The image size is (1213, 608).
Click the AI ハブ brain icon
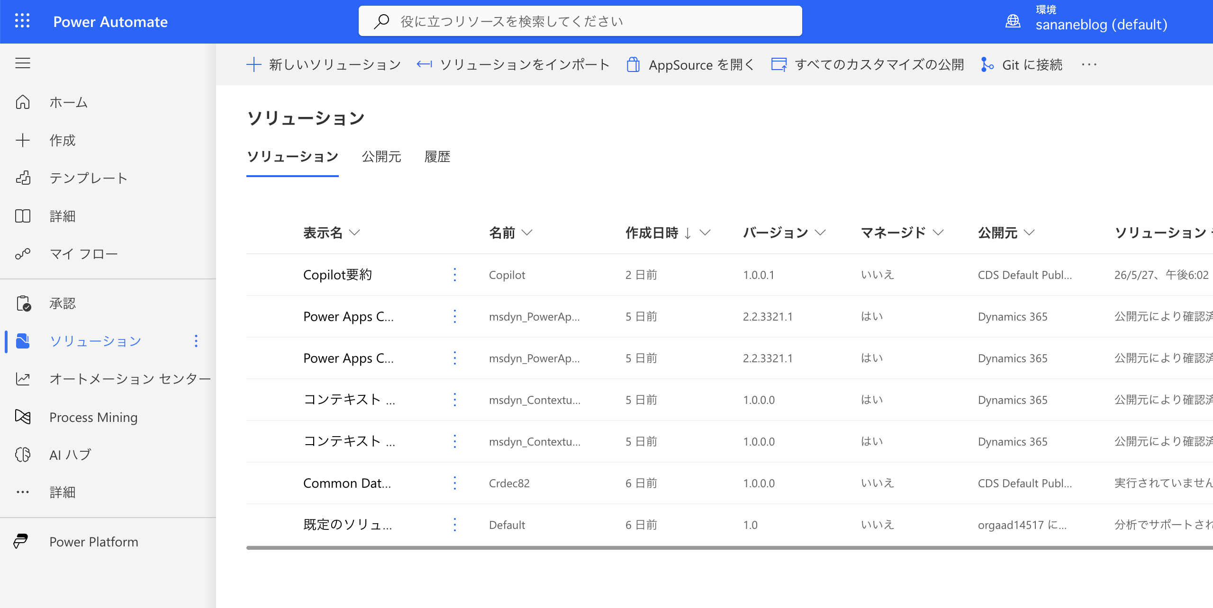(x=23, y=455)
